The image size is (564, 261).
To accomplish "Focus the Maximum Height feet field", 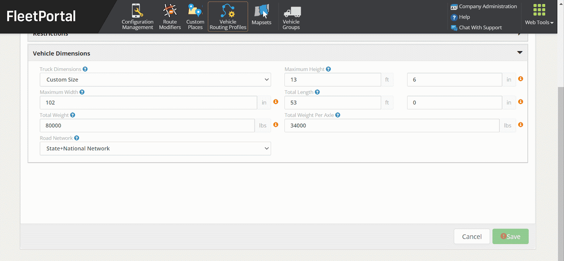I will pos(333,80).
